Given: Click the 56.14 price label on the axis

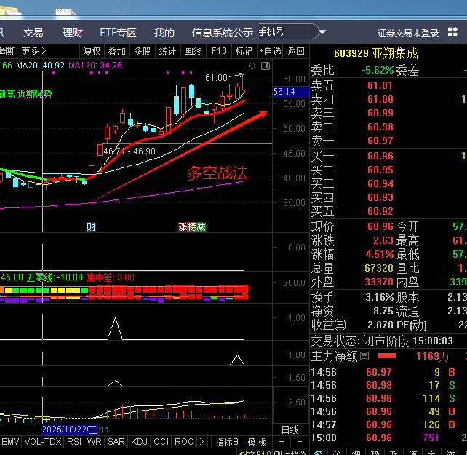Looking at the screenshot, I should (x=284, y=92).
